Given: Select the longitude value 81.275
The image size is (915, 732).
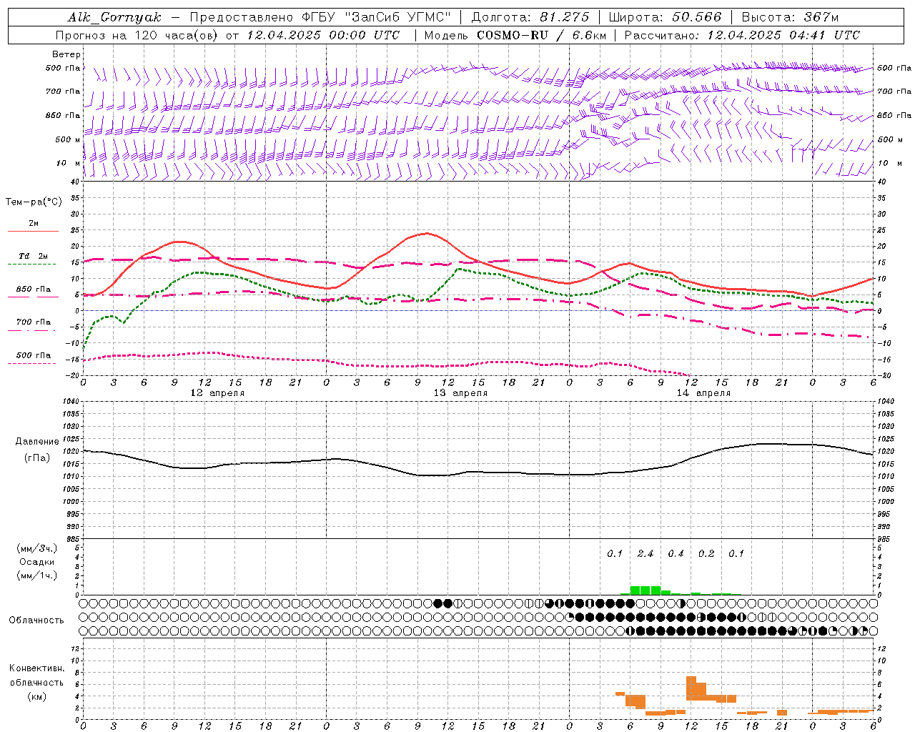Looking at the screenshot, I should click(565, 17).
